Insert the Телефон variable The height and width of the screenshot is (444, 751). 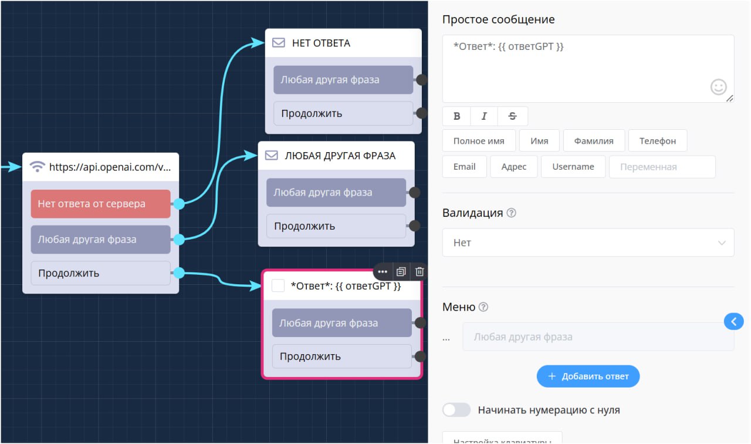[657, 141]
